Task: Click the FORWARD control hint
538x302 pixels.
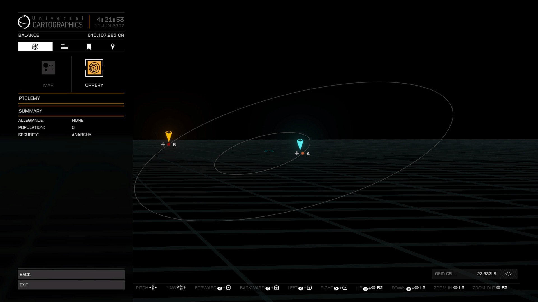Action: [x=213, y=288]
